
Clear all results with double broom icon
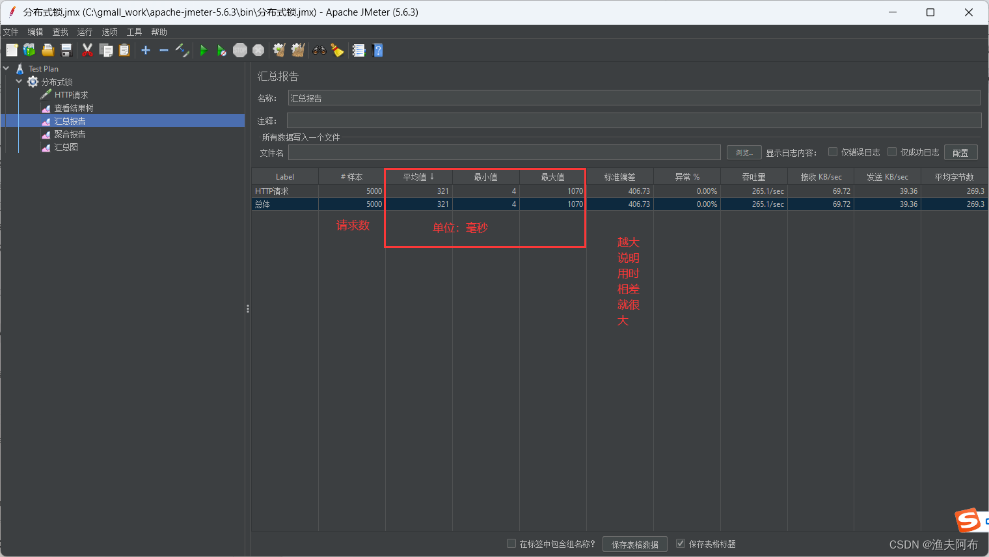pyautogui.click(x=298, y=50)
